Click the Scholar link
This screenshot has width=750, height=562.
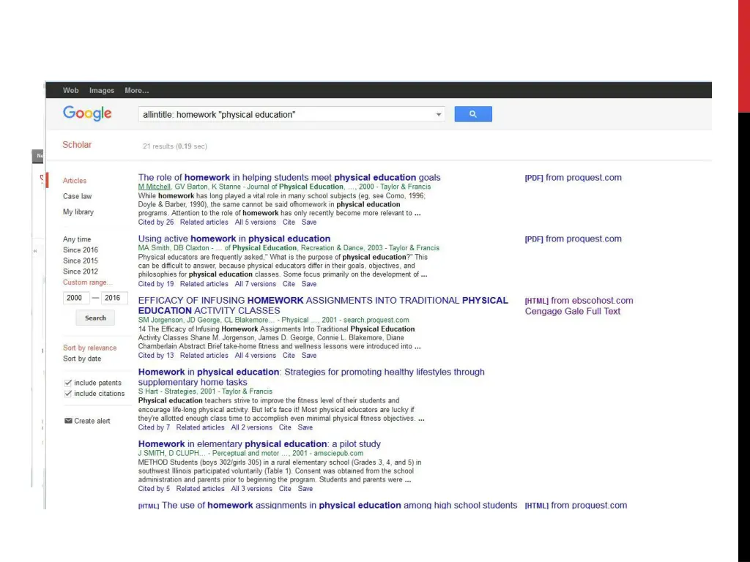(x=77, y=145)
